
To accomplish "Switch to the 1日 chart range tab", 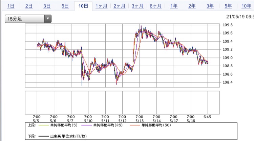I will (x=11, y=6).
